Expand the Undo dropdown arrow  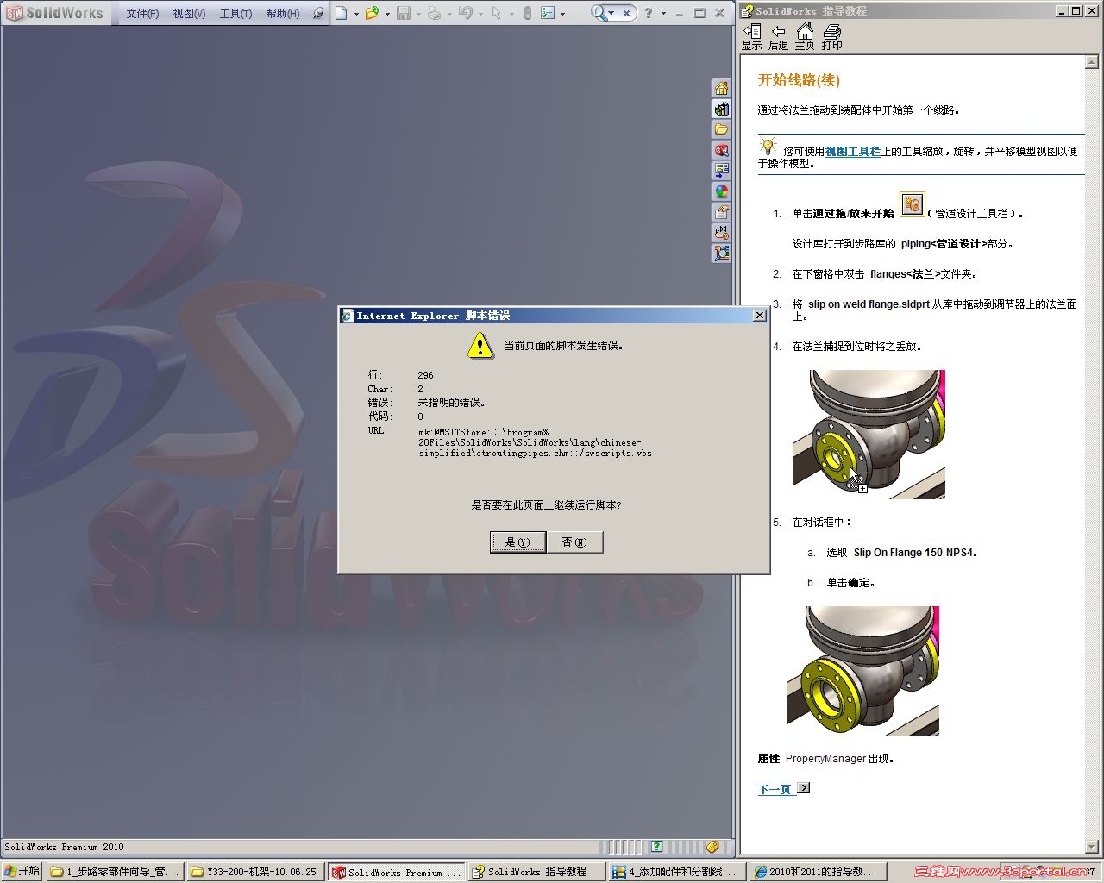[x=480, y=14]
